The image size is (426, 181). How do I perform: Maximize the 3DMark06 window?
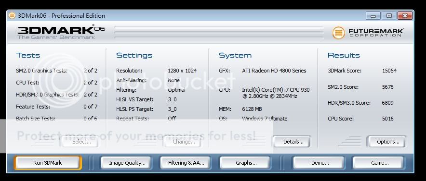389,16
